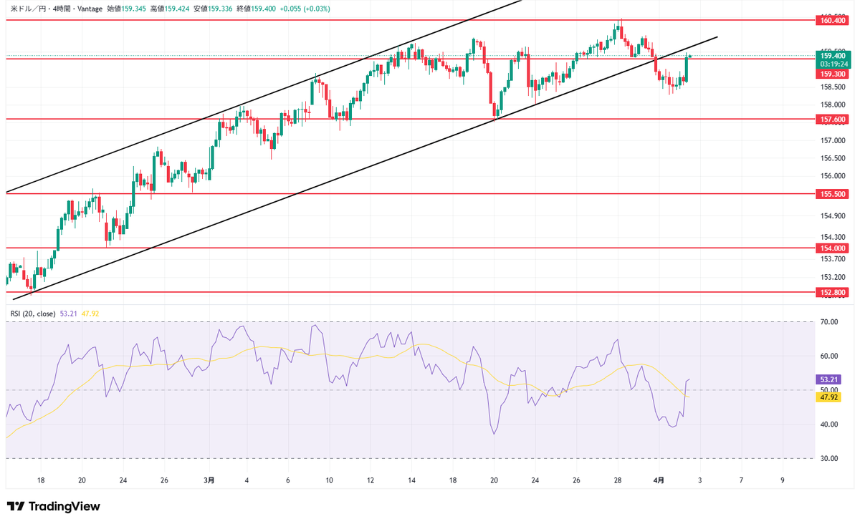The image size is (860, 524).
Task: Select the 160.400 red price label
Action: click(833, 21)
